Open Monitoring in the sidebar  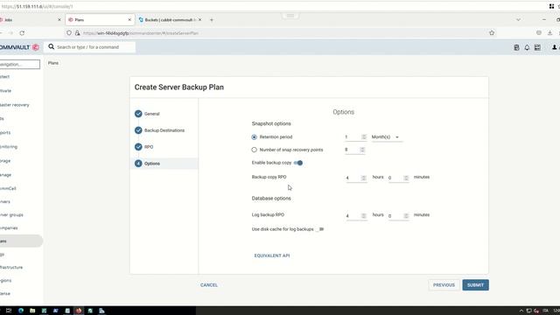(x=9, y=147)
